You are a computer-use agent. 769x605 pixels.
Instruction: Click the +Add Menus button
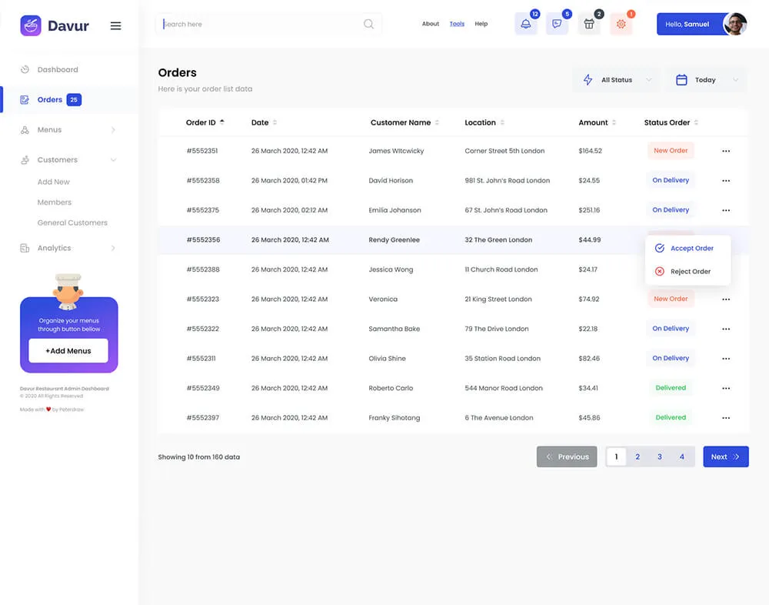tap(68, 351)
